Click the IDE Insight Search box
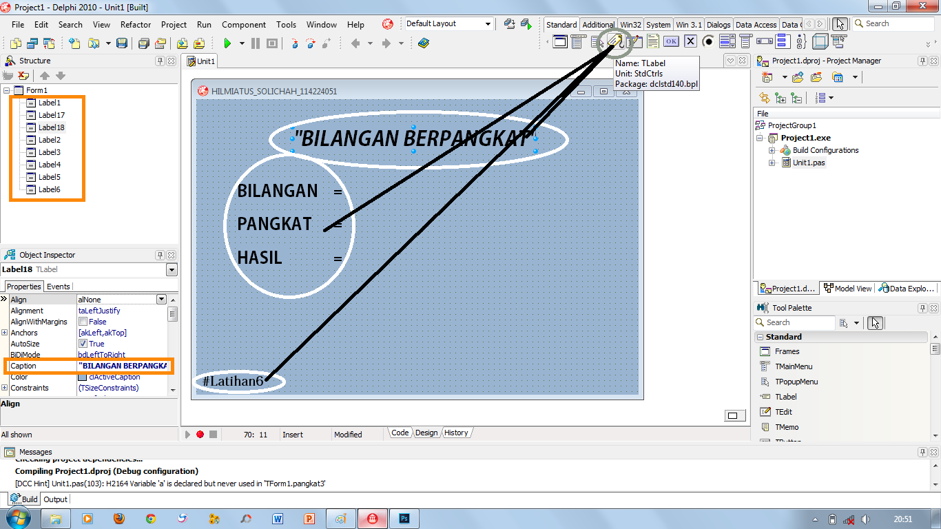The width and height of the screenshot is (941, 529). click(x=893, y=23)
